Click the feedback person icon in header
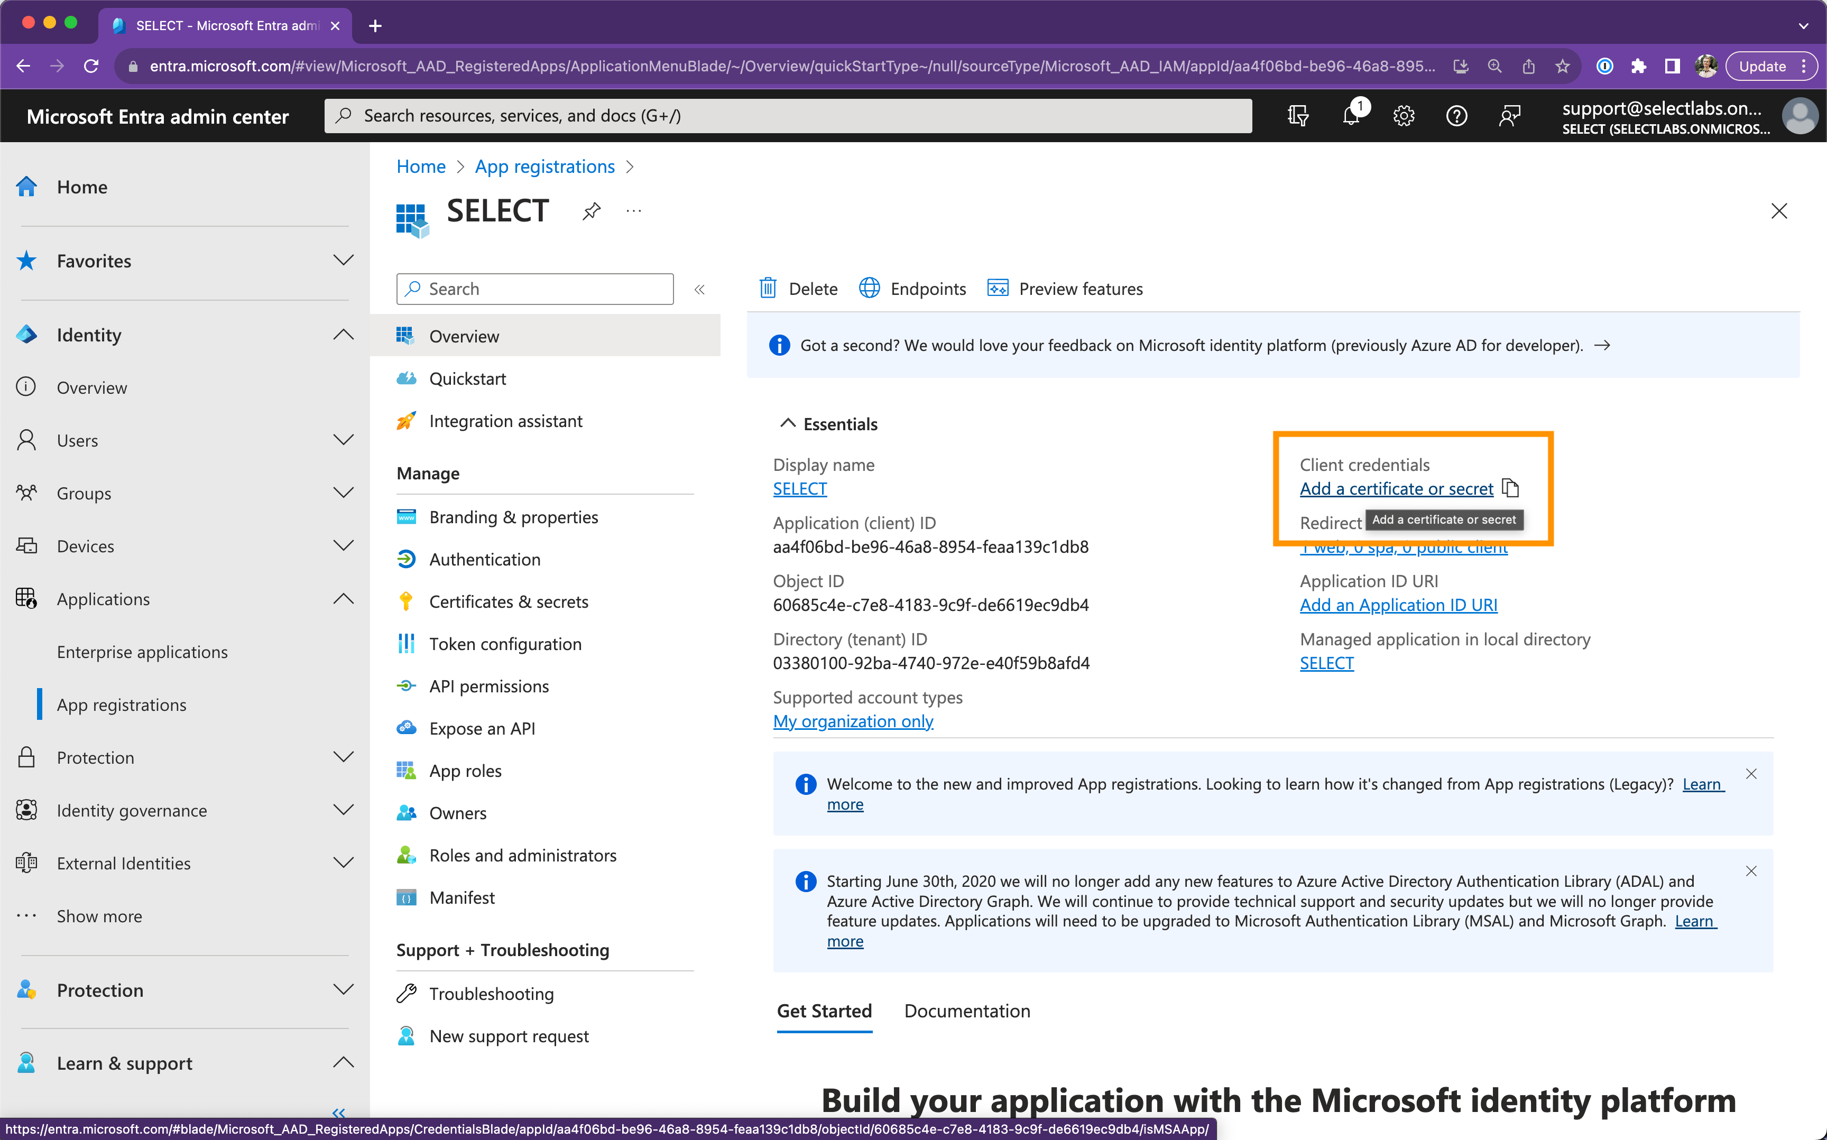This screenshot has width=1827, height=1140. [x=1509, y=115]
